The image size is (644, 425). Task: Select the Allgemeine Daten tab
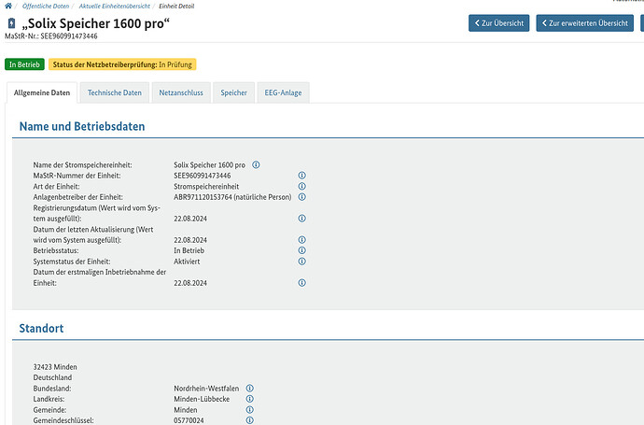coord(42,92)
